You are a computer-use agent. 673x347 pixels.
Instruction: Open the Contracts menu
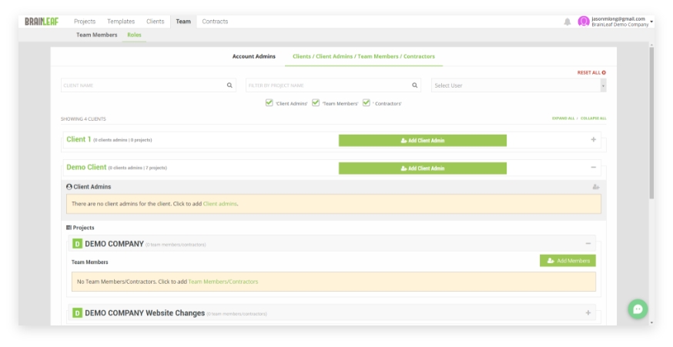tap(215, 22)
